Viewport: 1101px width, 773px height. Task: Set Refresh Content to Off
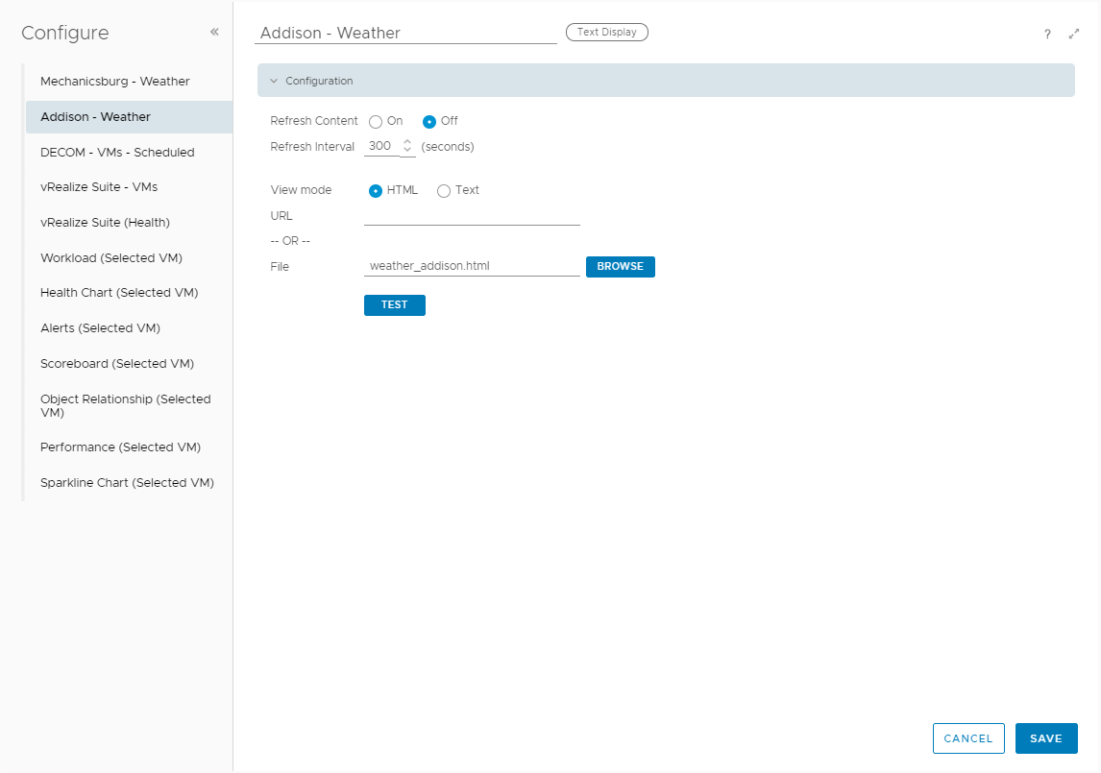pyautogui.click(x=429, y=122)
